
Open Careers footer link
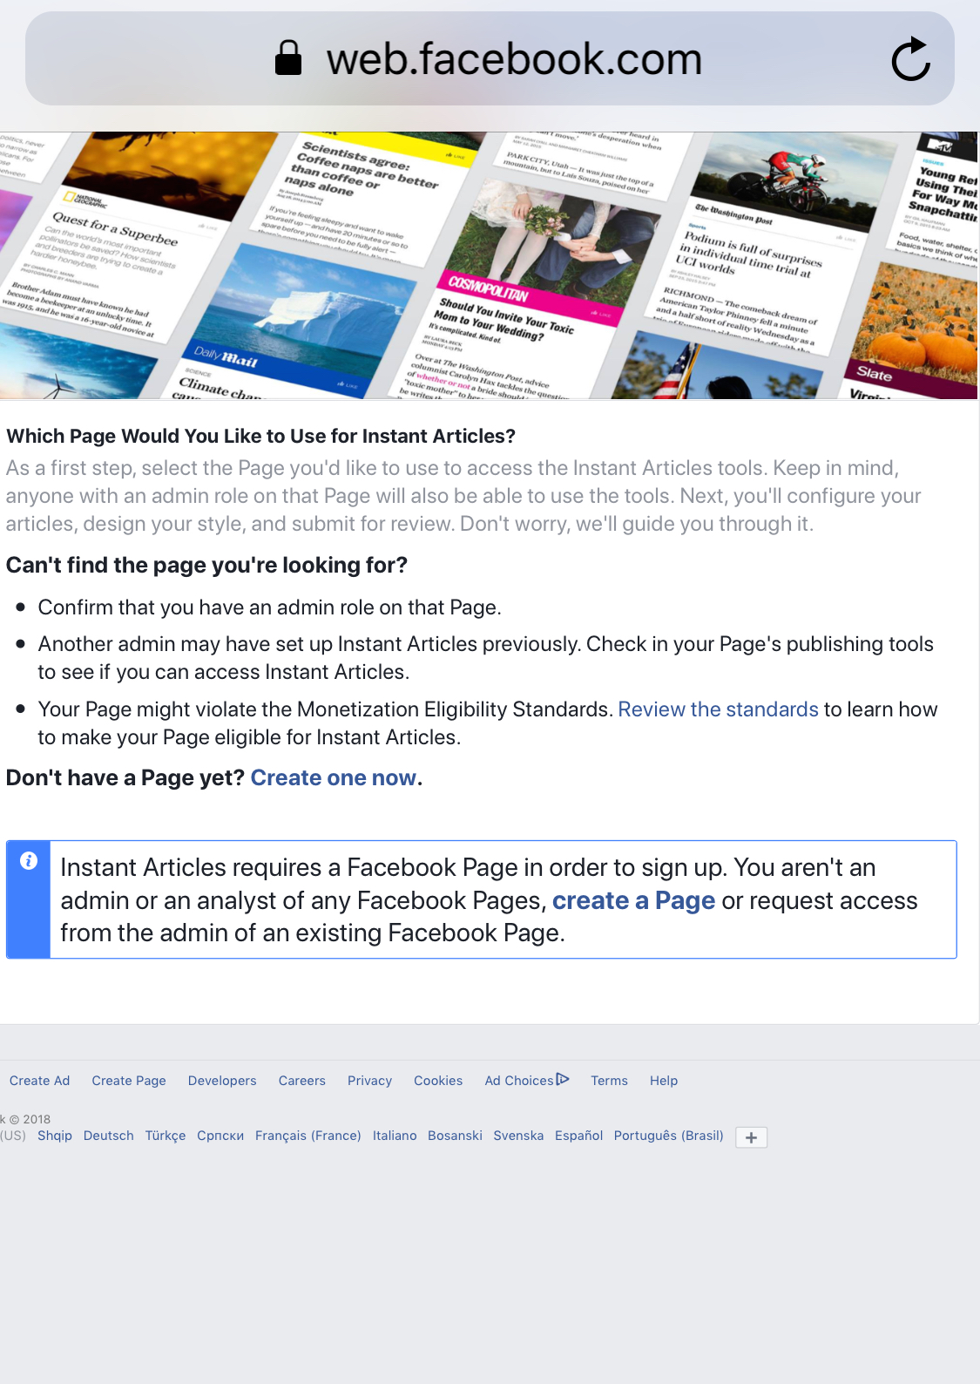(301, 1081)
